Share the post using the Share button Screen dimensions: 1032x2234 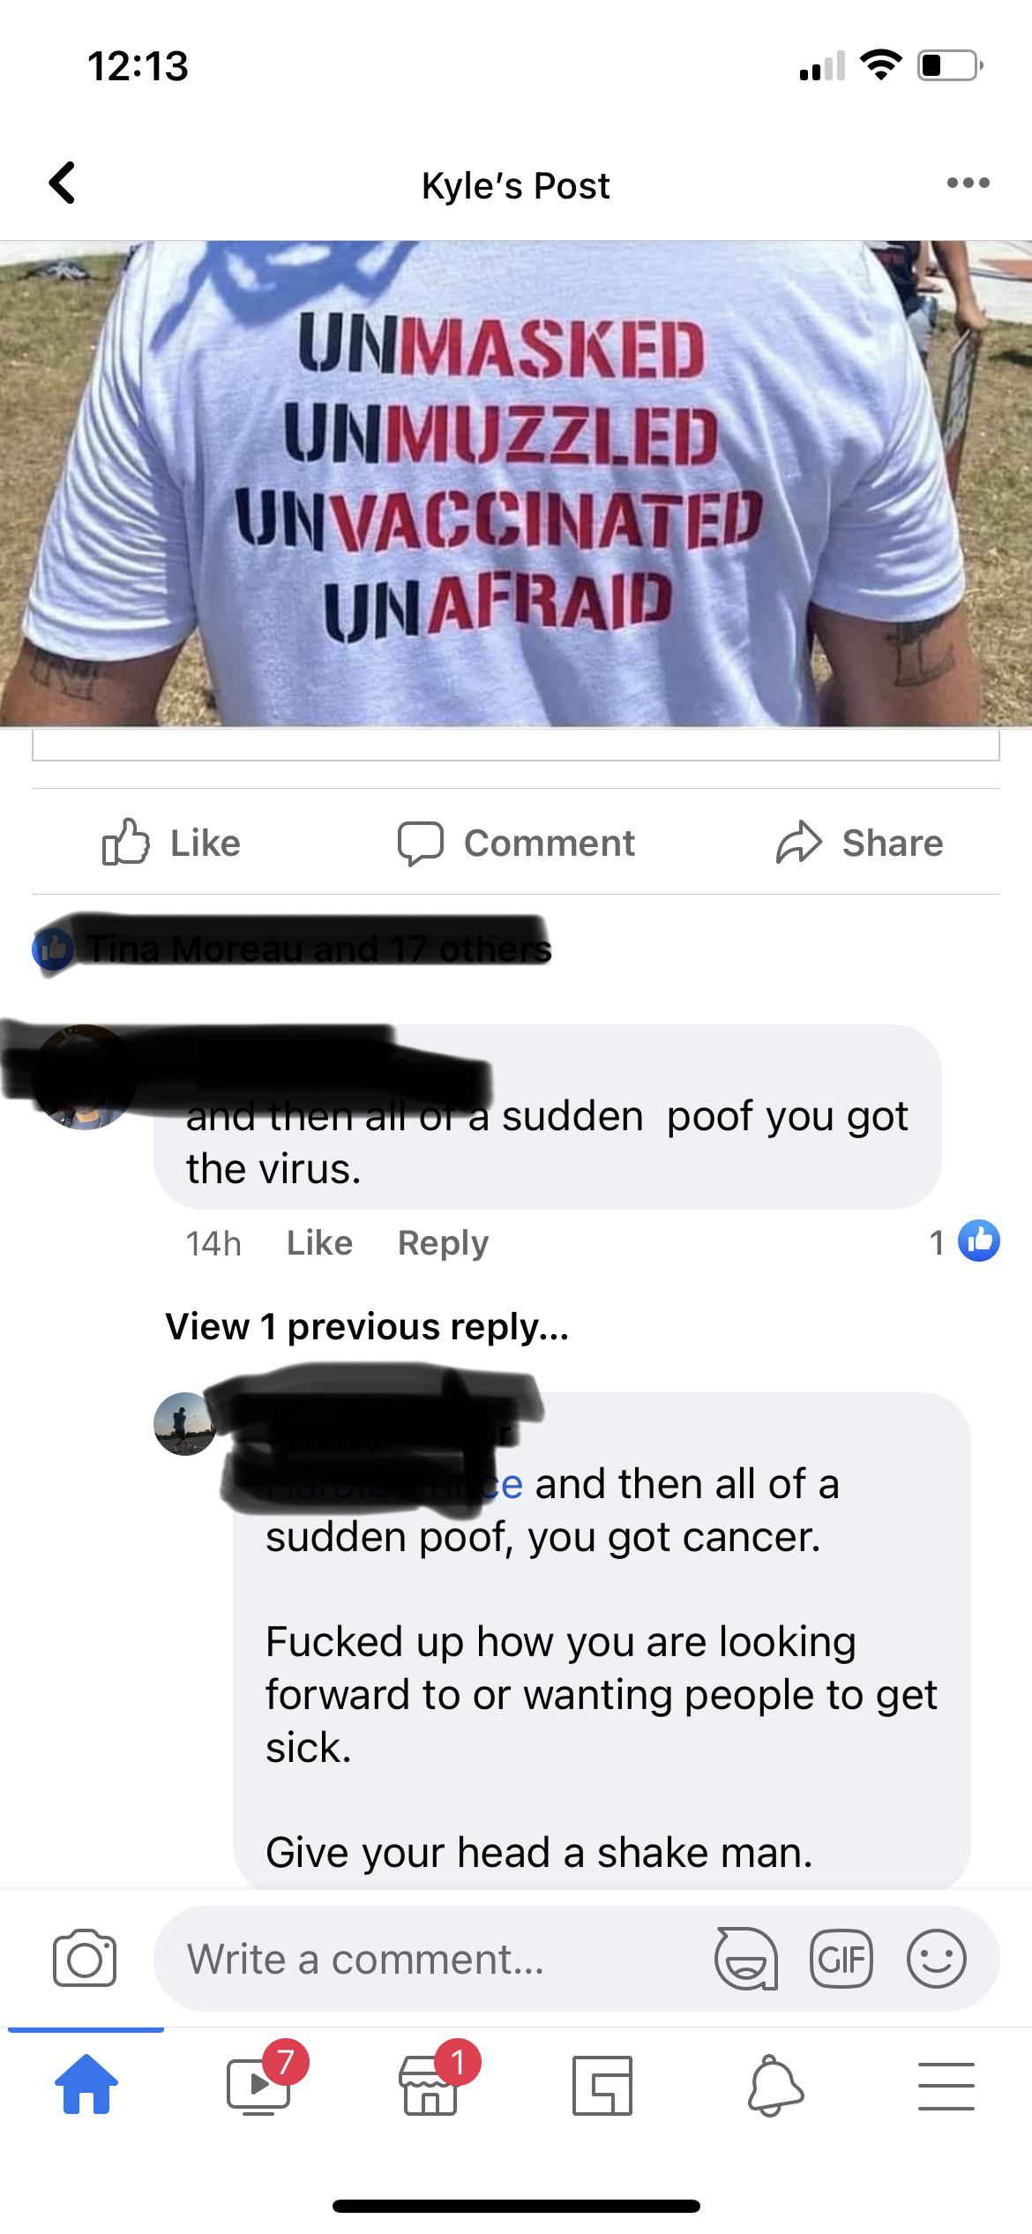click(860, 843)
